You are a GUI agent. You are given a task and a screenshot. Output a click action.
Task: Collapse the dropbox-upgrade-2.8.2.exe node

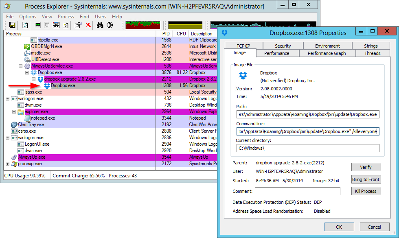coord(33,79)
